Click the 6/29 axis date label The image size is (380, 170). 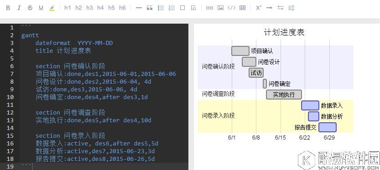[329, 138]
